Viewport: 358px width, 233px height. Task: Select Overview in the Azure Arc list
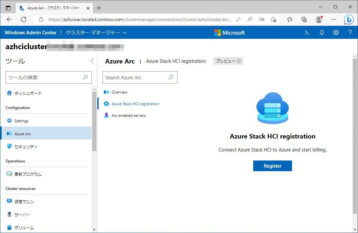pos(119,92)
